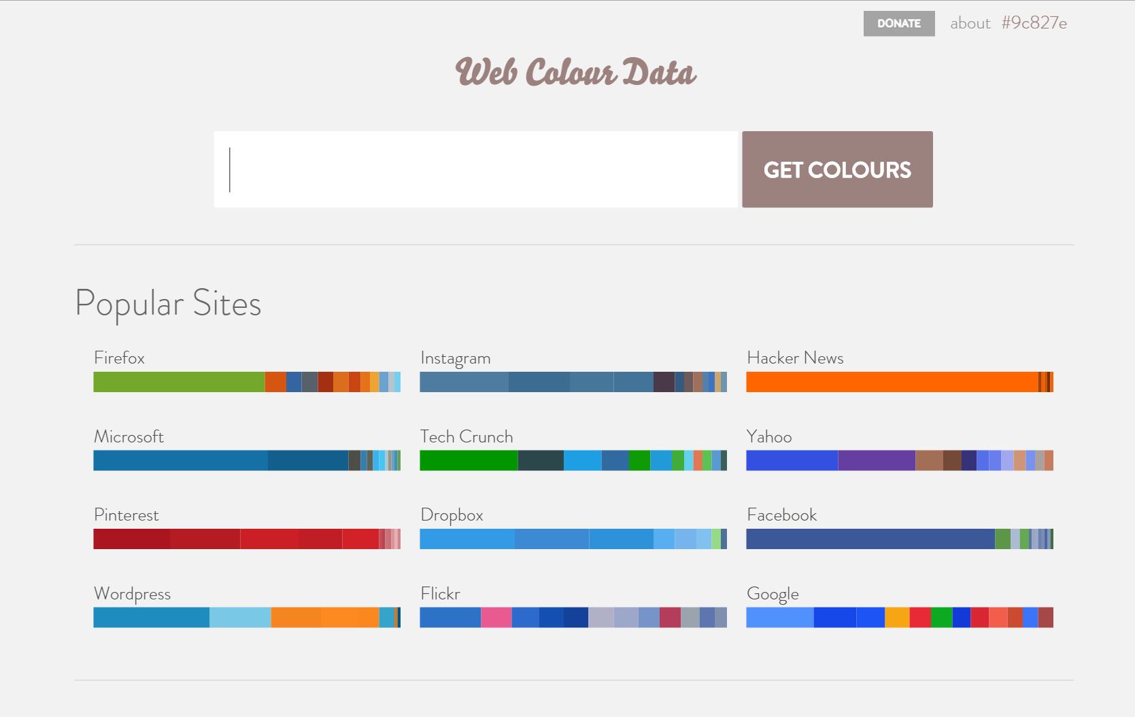Click the purple swatch in Yahoo palette
The width and height of the screenshot is (1135, 717).
(x=876, y=461)
